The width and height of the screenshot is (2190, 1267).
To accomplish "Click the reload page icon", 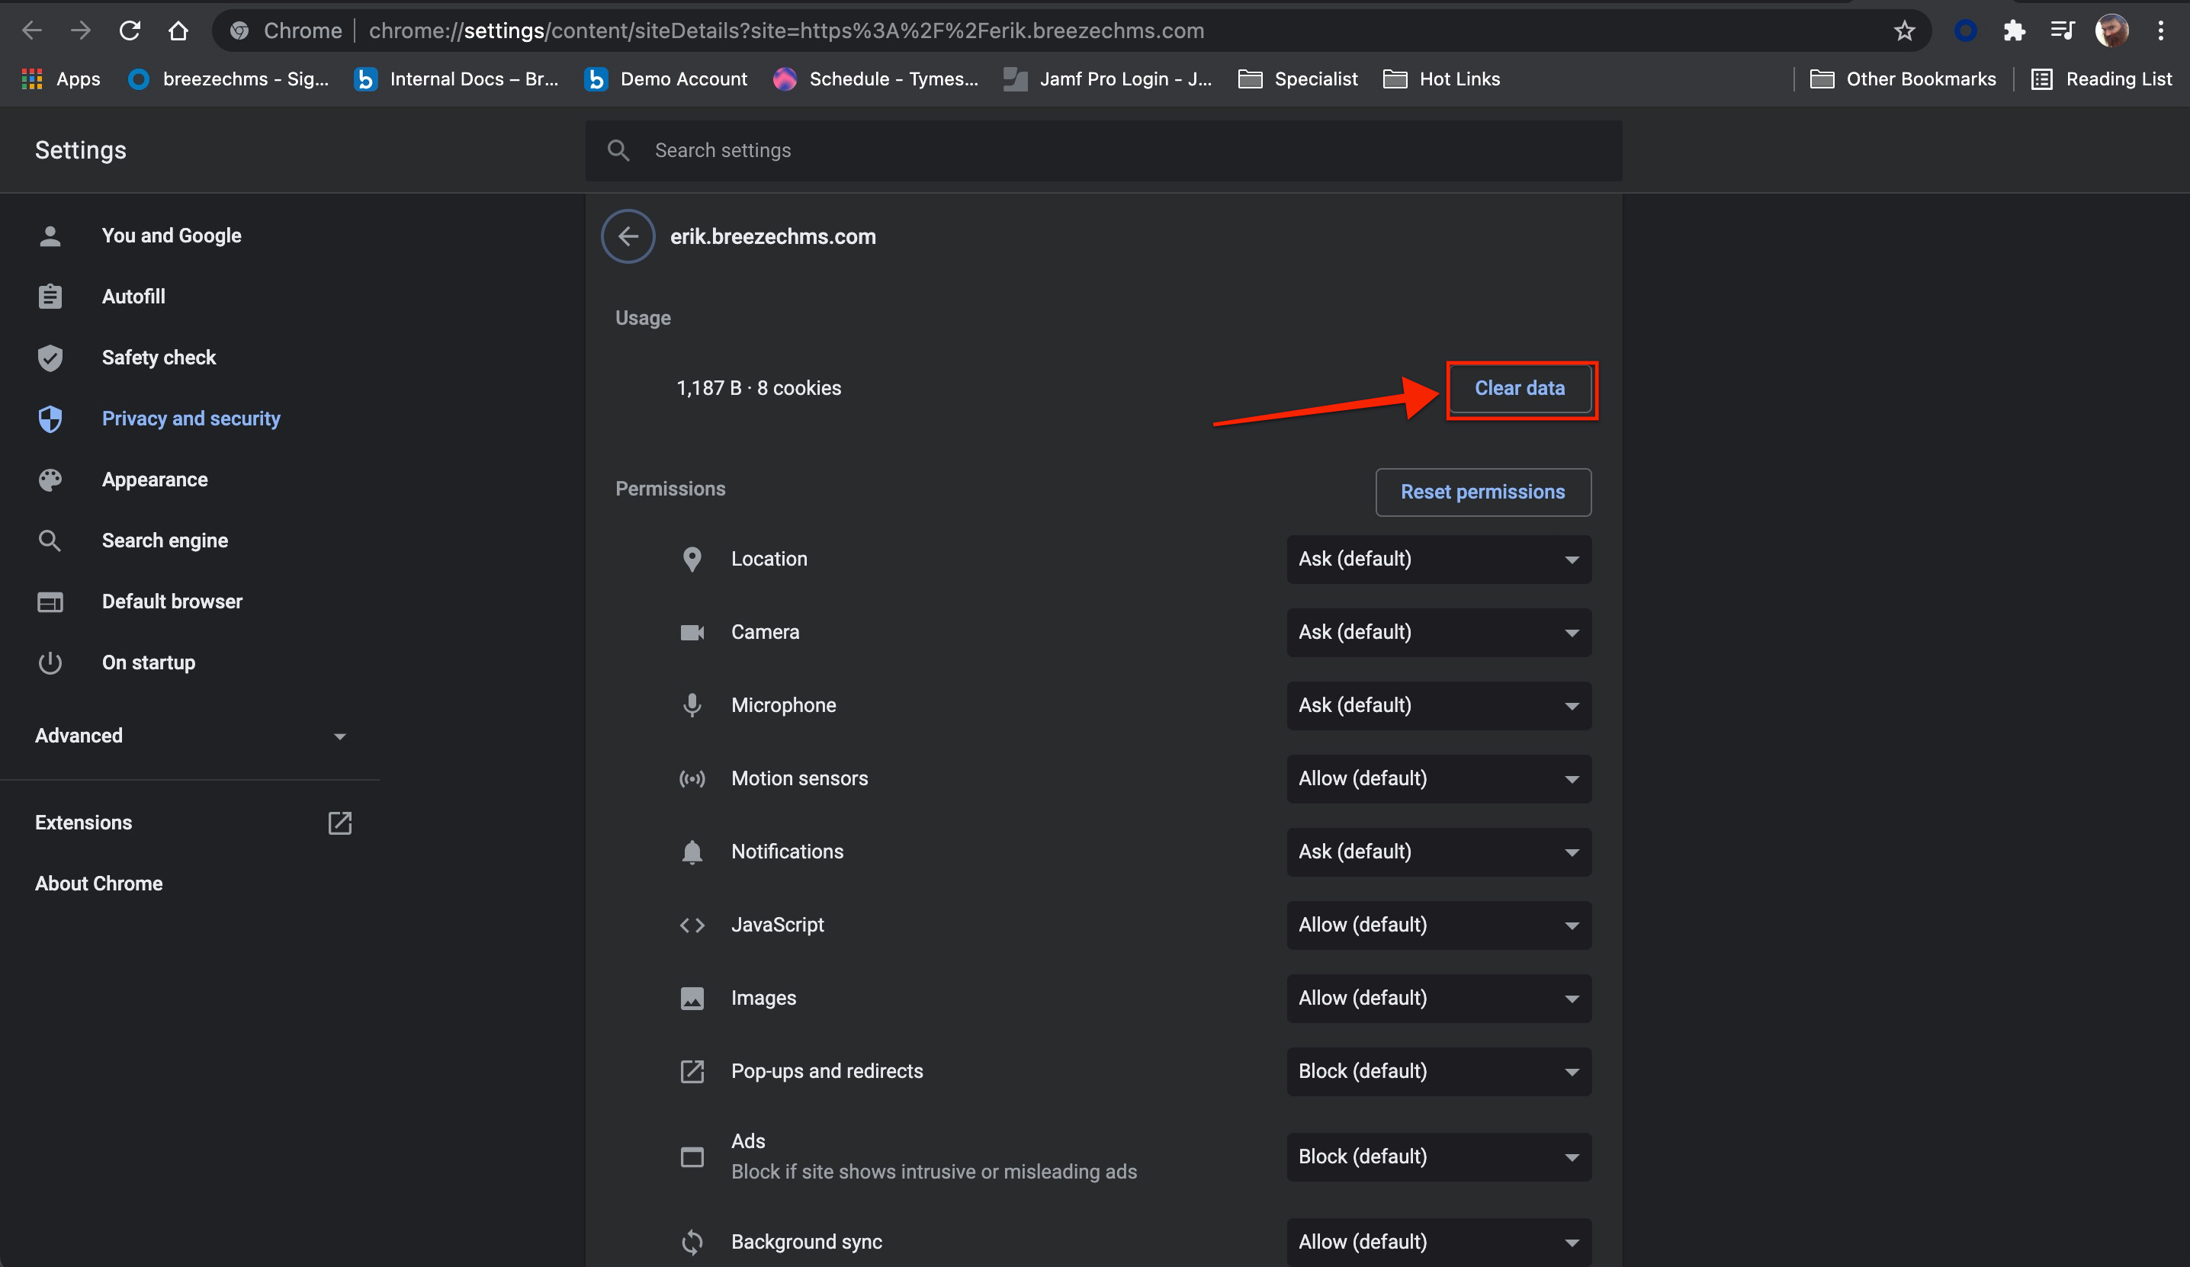I will tap(130, 30).
